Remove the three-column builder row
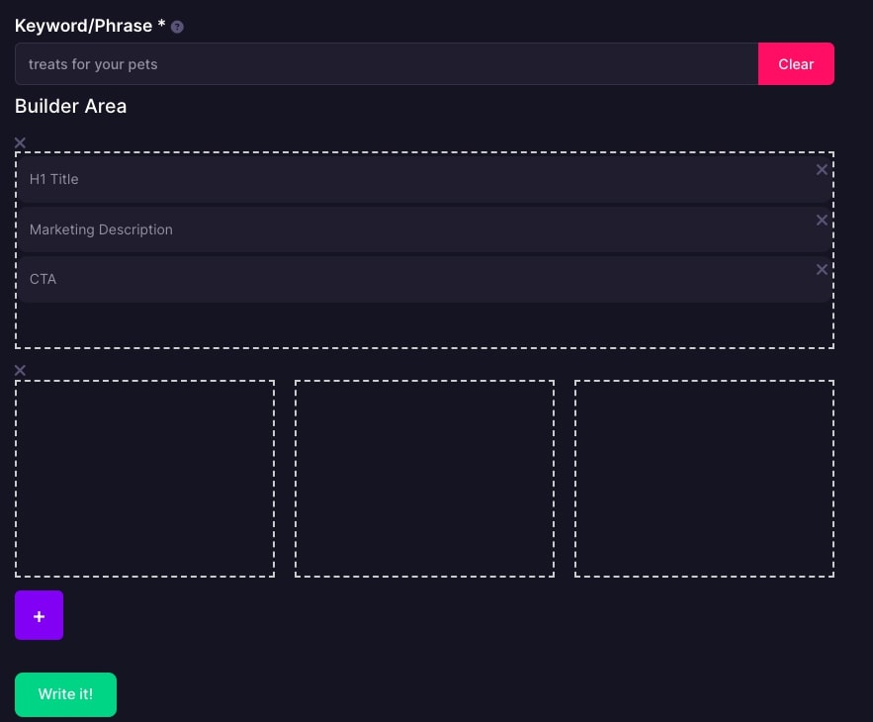Viewport: 873px width, 722px height. tap(20, 371)
